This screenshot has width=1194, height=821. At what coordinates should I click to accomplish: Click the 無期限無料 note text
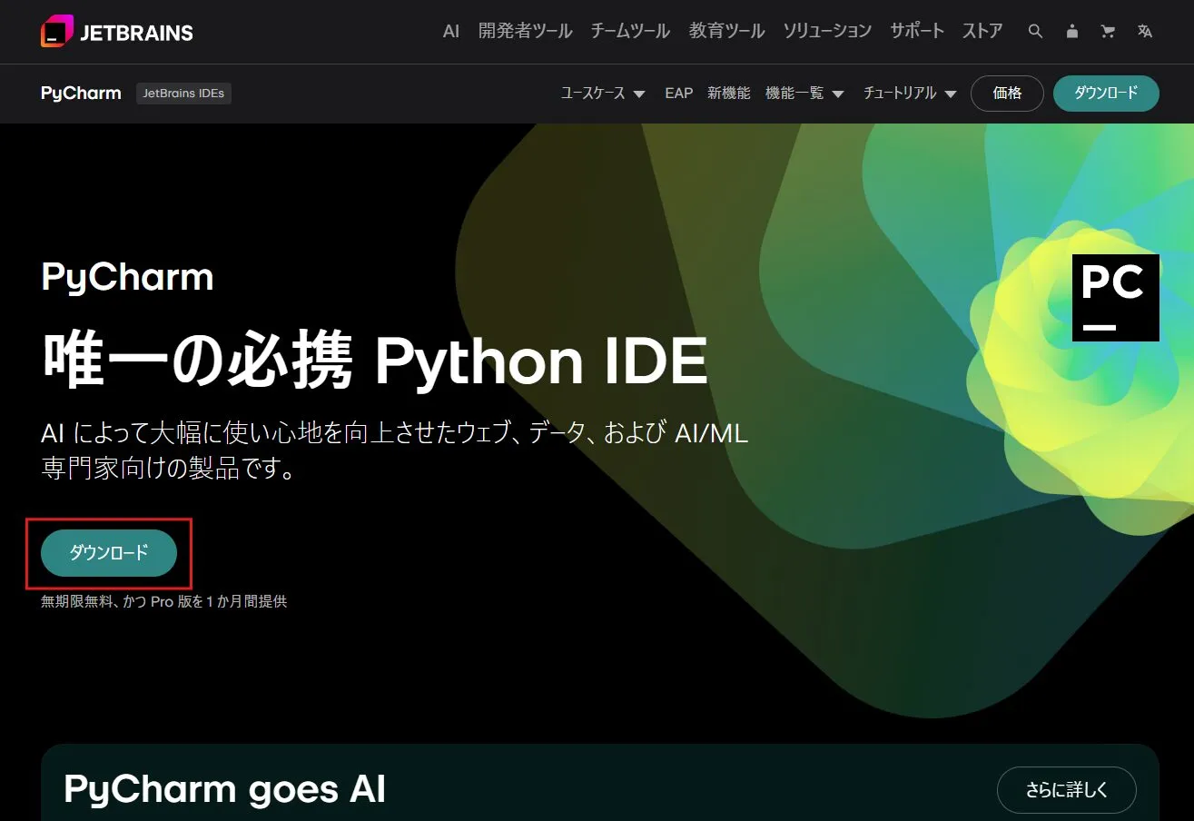click(x=163, y=601)
